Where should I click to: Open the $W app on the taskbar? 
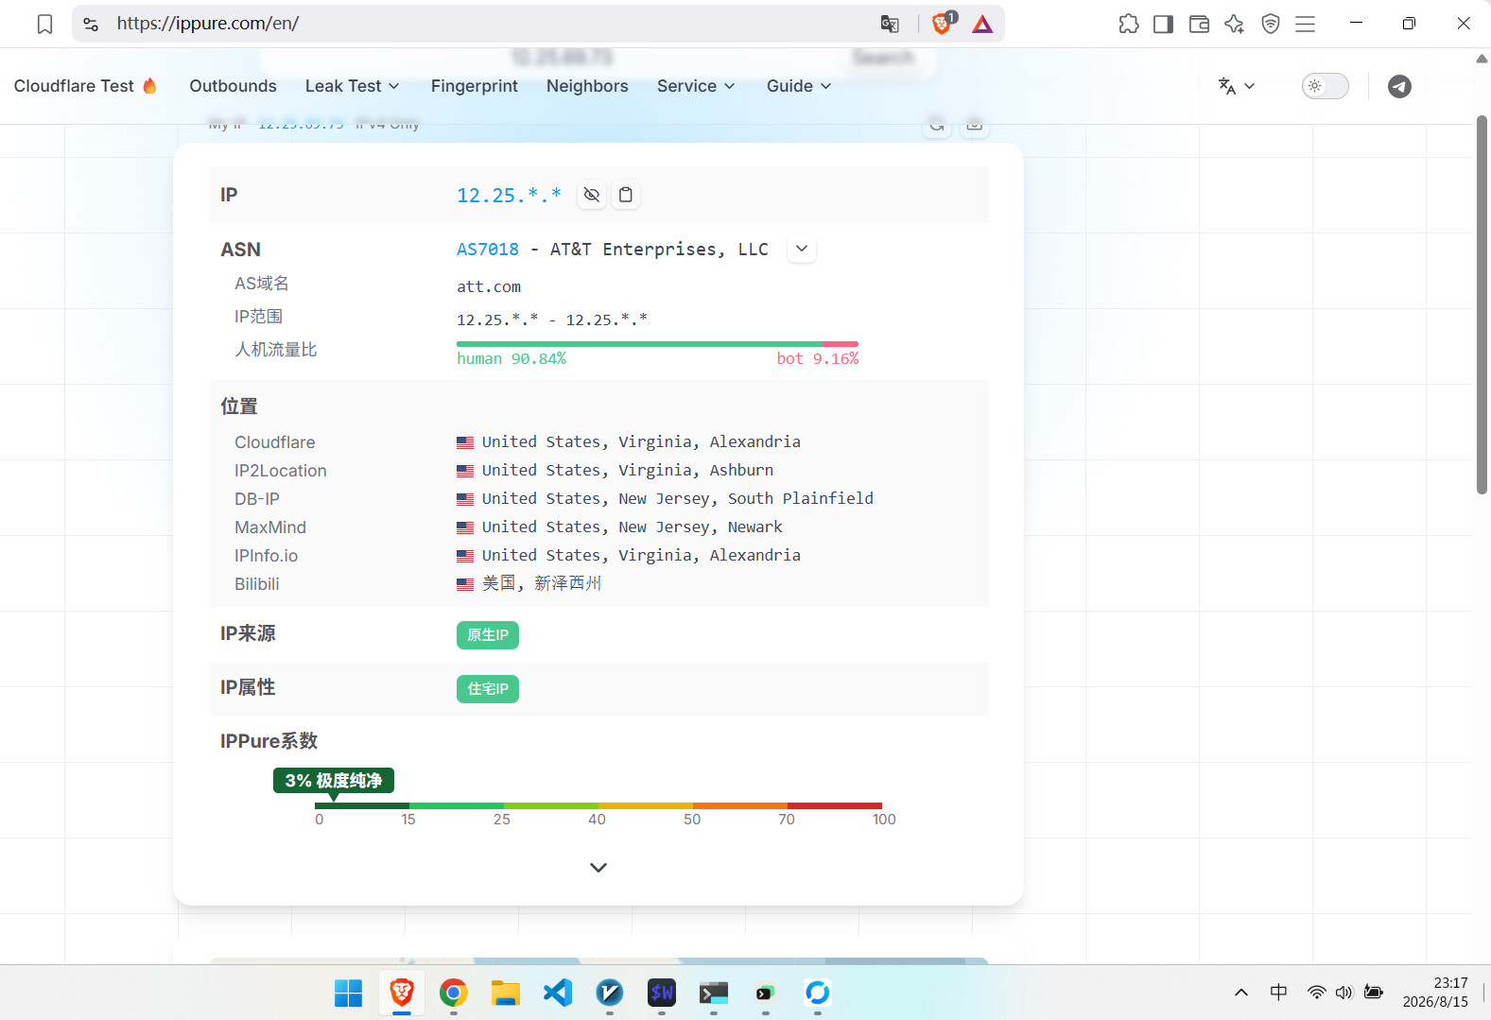coord(662,993)
